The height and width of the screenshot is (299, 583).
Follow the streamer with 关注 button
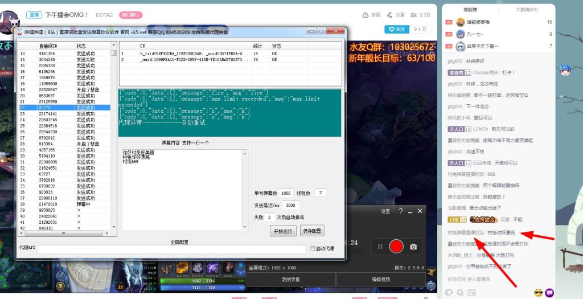(x=396, y=29)
